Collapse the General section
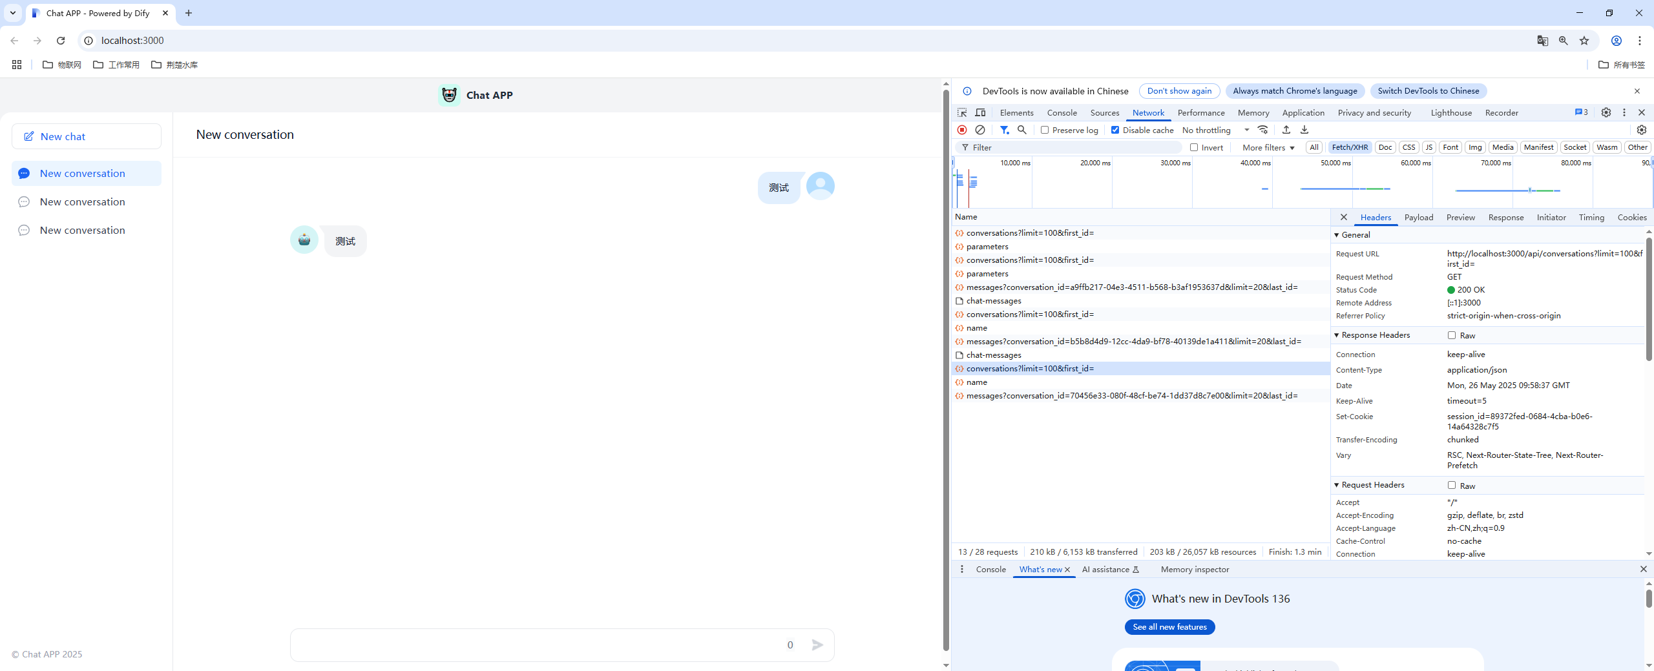Viewport: 1654px width, 671px height. point(1337,234)
